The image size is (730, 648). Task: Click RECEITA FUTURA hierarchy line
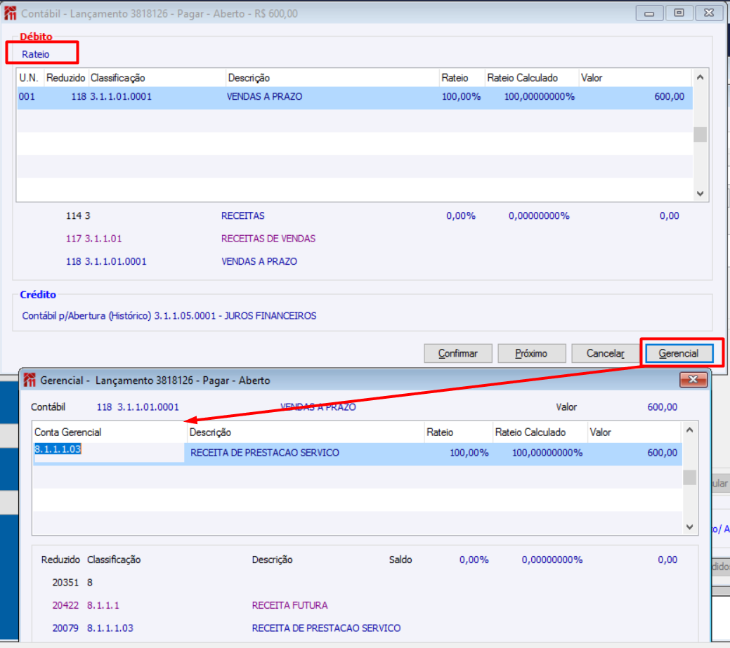(190, 605)
